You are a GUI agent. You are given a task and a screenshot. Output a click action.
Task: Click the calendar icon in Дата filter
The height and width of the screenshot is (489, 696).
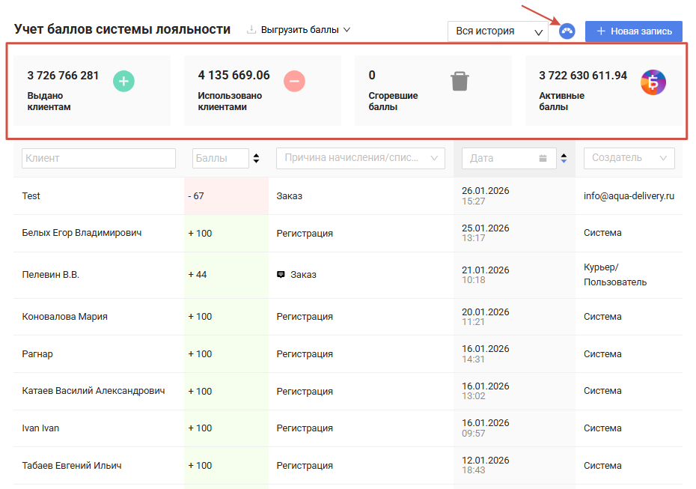(x=543, y=158)
